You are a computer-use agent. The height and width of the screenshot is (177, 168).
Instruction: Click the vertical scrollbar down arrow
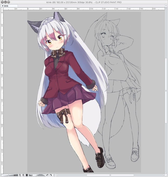click(x=166, y=173)
